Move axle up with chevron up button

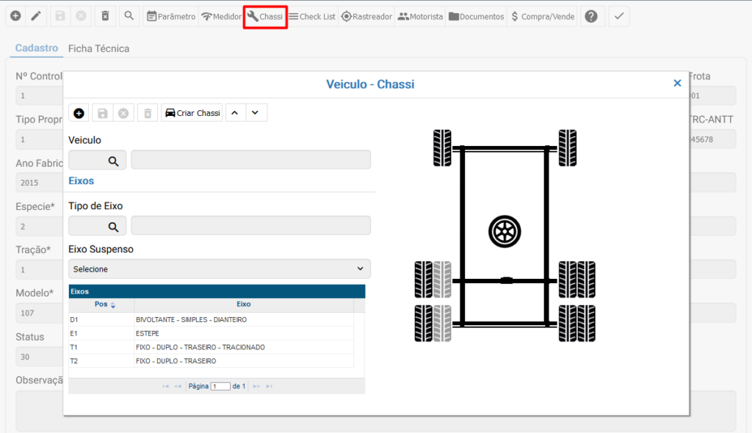click(x=234, y=113)
